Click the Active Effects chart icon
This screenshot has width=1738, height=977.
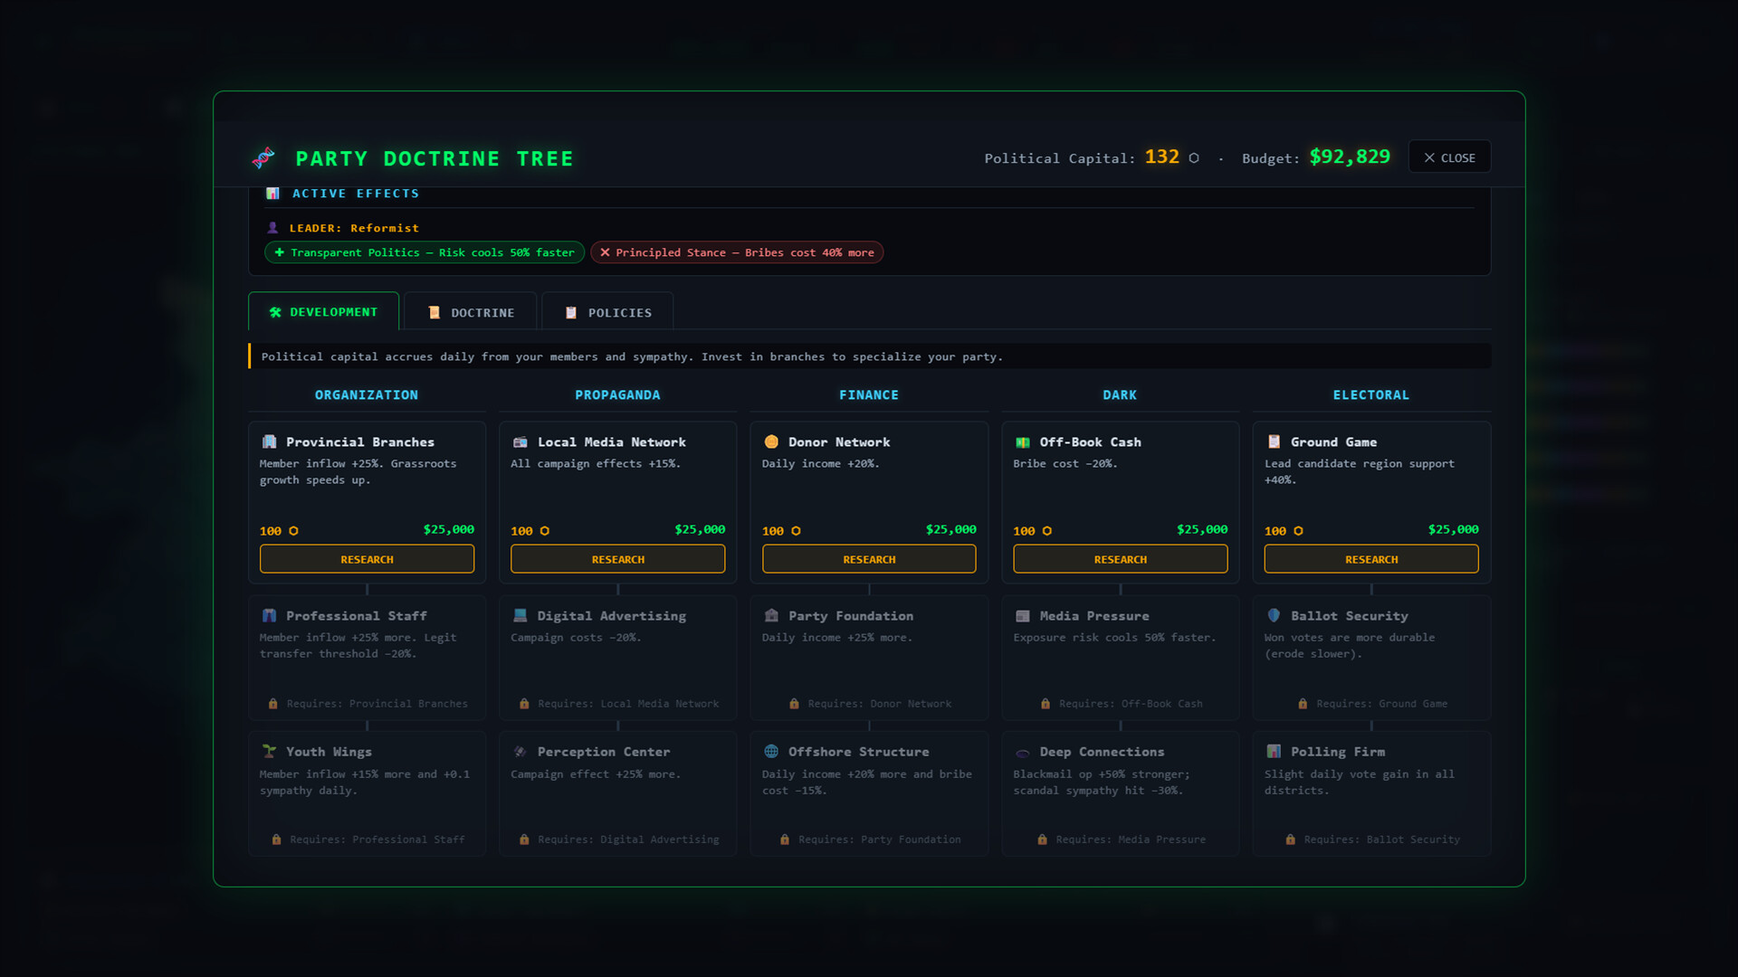coord(272,194)
